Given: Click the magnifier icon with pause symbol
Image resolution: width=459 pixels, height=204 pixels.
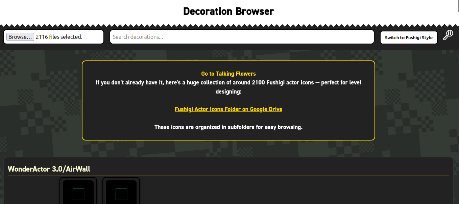Looking at the screenshot, I should tap(448, 35).
